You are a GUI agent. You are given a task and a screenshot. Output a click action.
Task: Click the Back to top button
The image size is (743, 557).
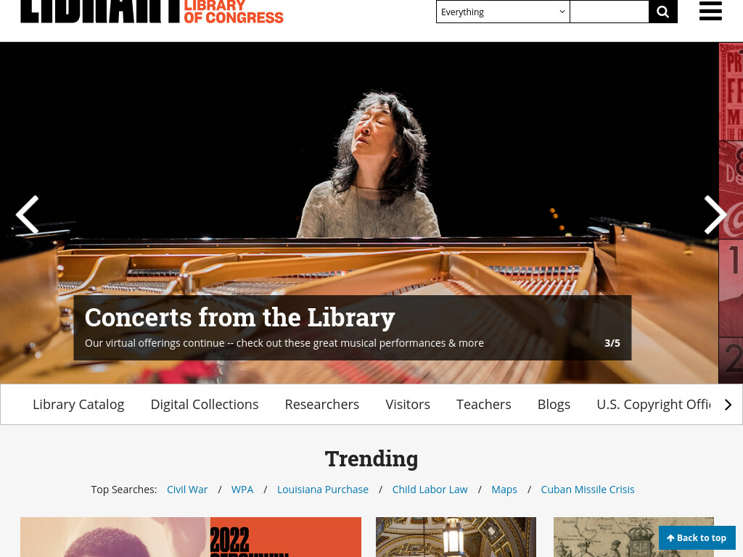click(x=697, y=537)
